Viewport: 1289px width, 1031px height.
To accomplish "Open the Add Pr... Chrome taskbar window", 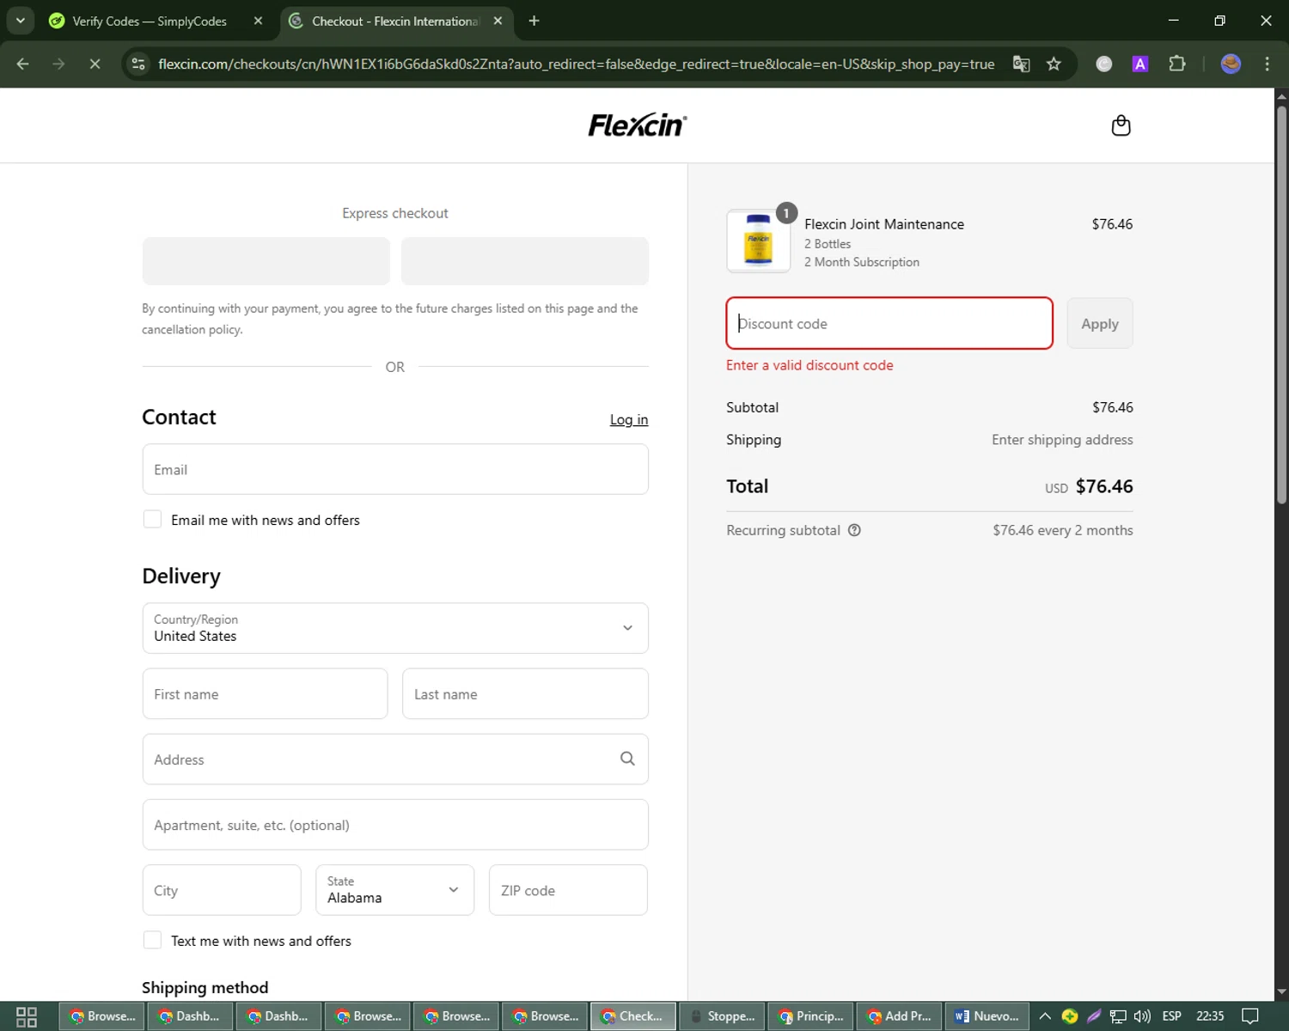I will point(899,1016).
